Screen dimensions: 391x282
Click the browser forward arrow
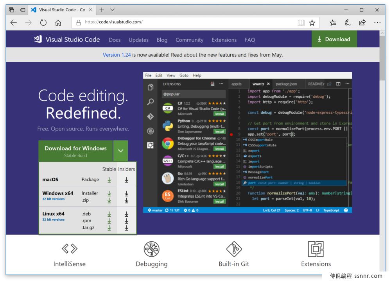[x=29, y=23]
